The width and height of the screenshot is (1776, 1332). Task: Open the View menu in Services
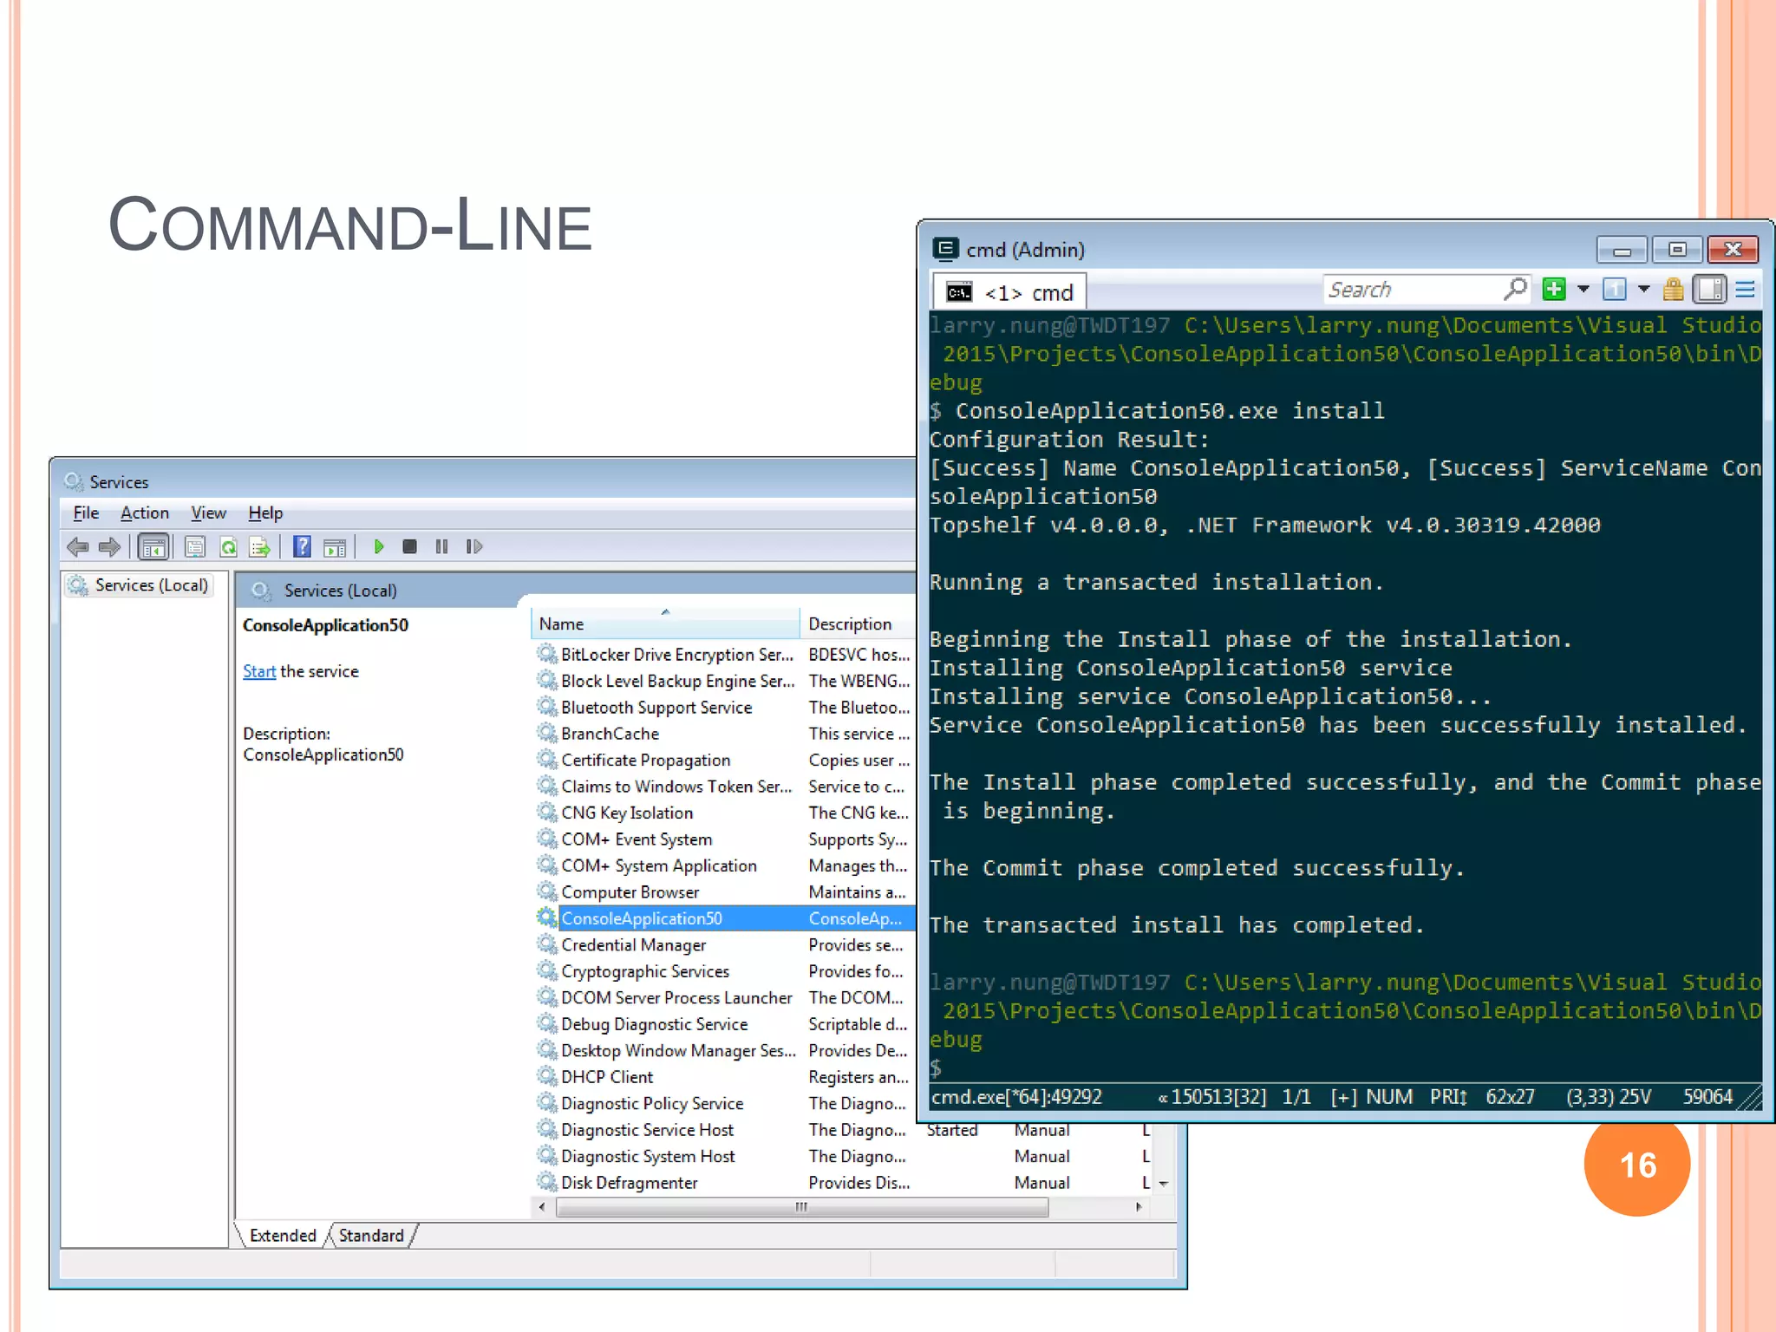[208, 513]
